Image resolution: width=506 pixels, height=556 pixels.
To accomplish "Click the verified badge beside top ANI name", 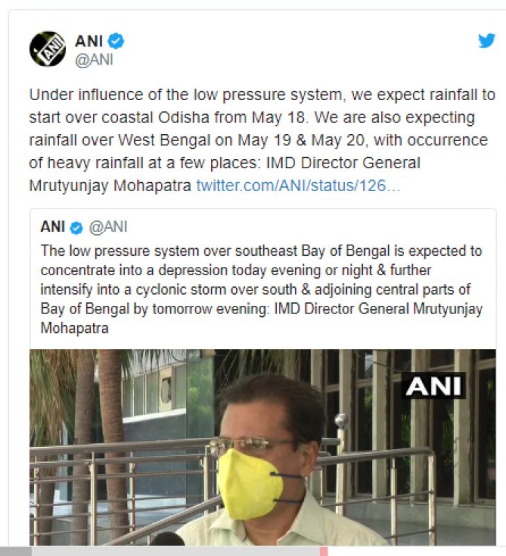I will pos(116,41).
